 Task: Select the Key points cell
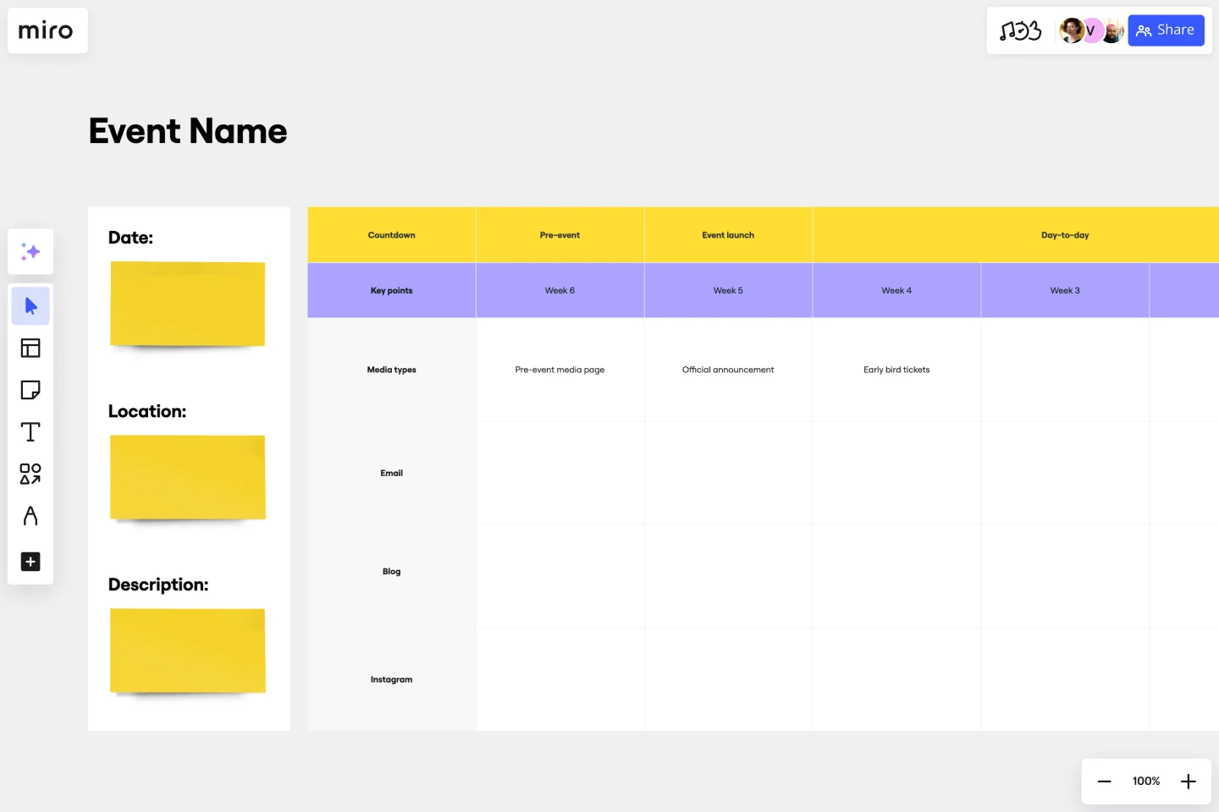[392, 291]
